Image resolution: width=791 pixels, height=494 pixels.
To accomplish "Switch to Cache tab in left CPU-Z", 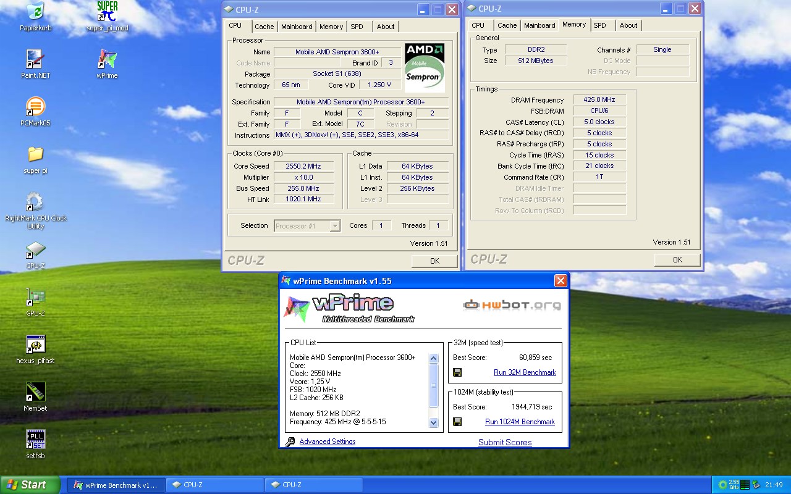I will click(x=264, y=27).
